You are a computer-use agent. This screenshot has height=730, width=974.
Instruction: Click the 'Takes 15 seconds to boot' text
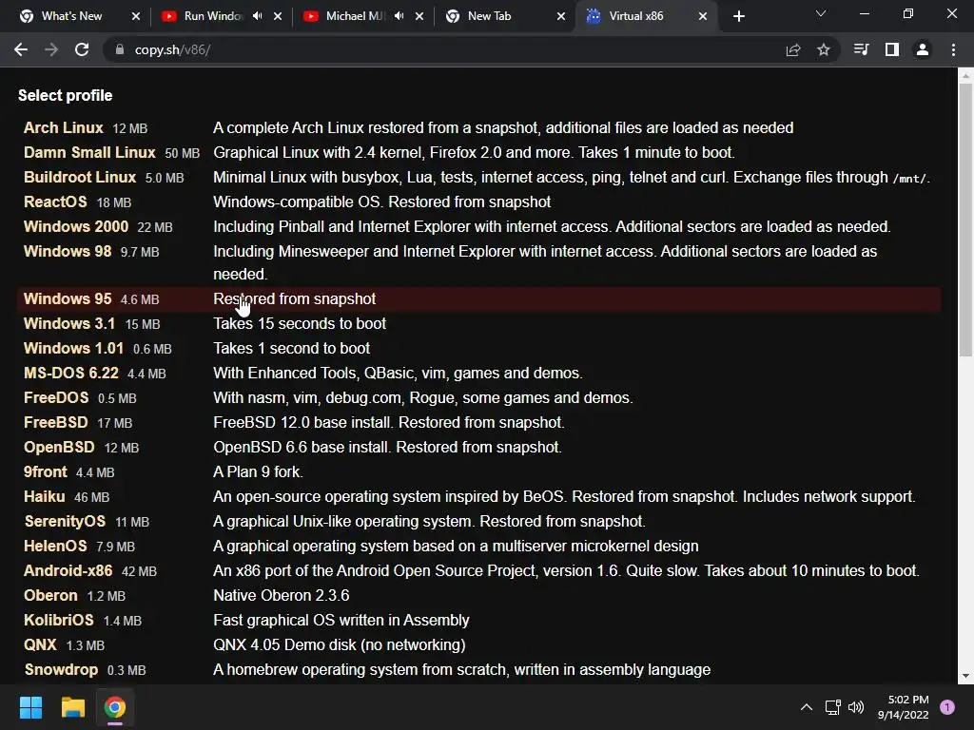coord(300,324)
